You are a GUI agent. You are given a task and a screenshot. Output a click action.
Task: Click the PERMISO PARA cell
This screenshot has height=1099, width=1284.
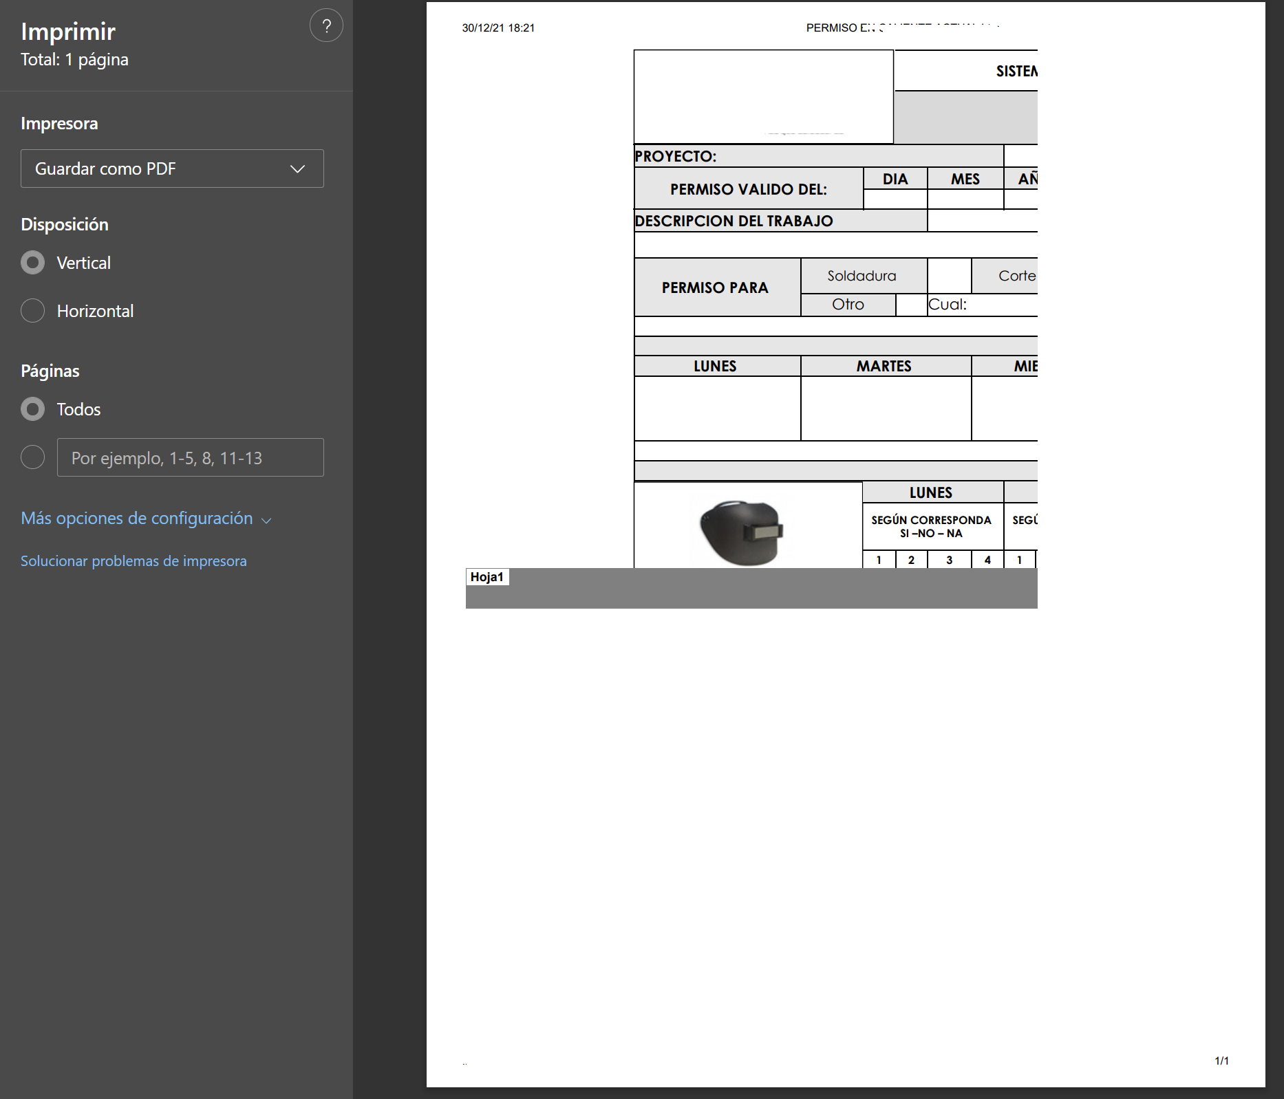[716, 287]
